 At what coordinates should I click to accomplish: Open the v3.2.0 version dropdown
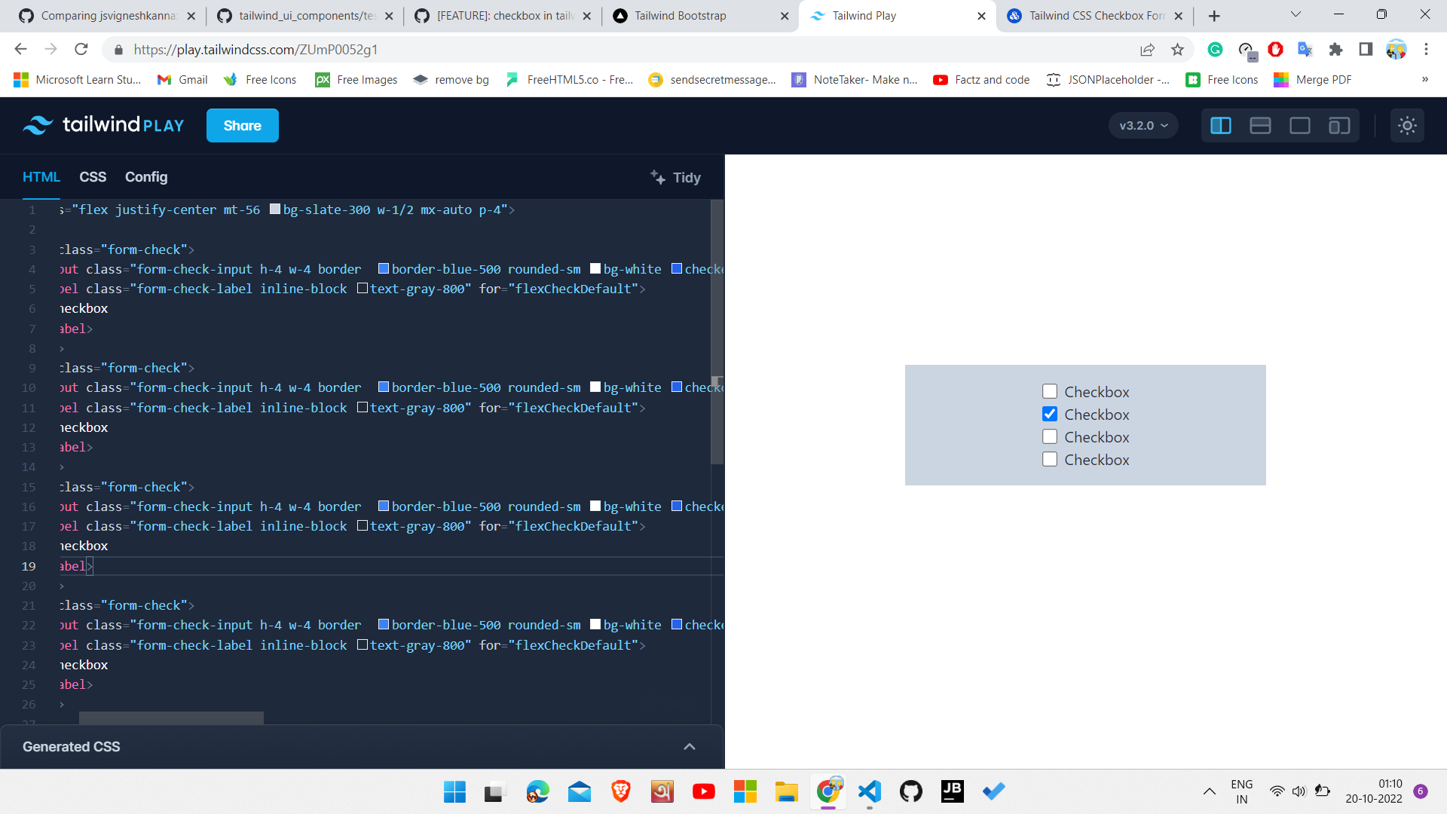1143,126
